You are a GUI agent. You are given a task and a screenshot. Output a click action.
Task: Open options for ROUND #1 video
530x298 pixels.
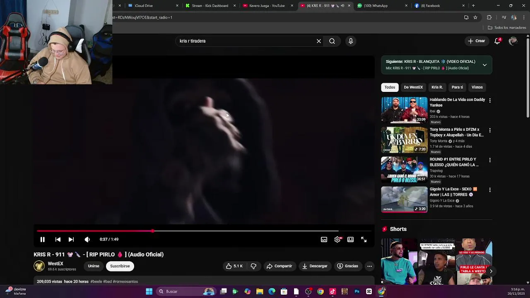point(490,160)
